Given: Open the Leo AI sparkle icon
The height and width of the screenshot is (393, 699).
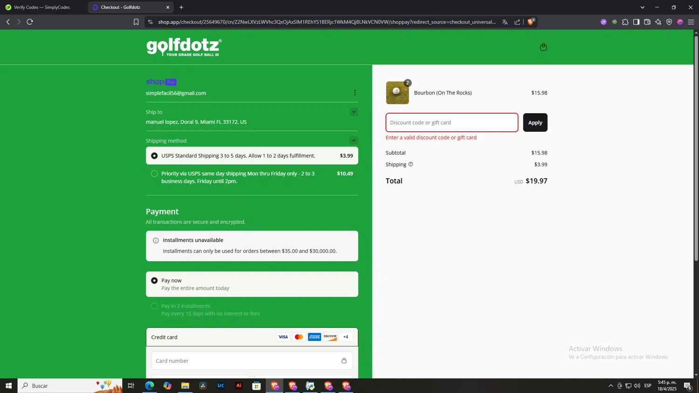Looking at the screenshot, I should (x=658, y=22).
